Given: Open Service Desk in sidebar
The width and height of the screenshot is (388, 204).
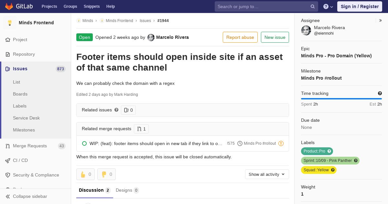Looking at the screenshot, I should click(x=26, y=118).
